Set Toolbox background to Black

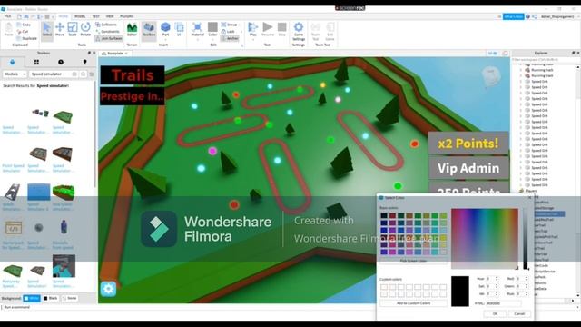coord(51,298)
